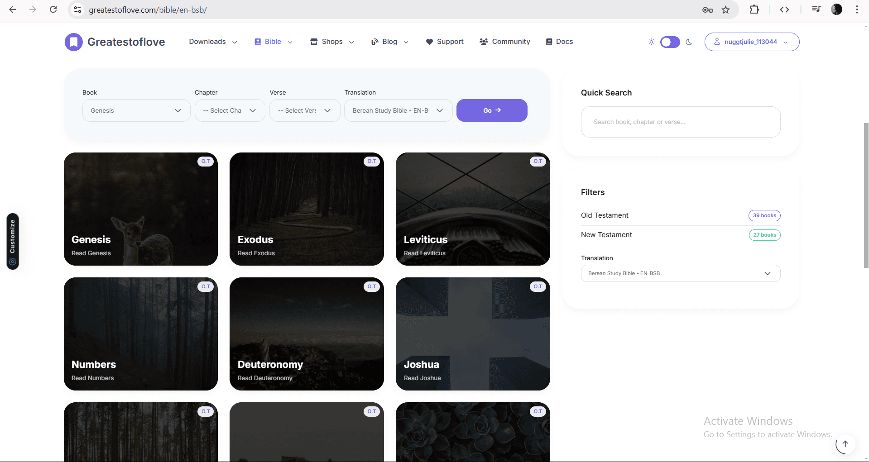Open the nuggtjulie_113044 account button
The width and height of the screenshot is (869, 462).
coord(751,42)
